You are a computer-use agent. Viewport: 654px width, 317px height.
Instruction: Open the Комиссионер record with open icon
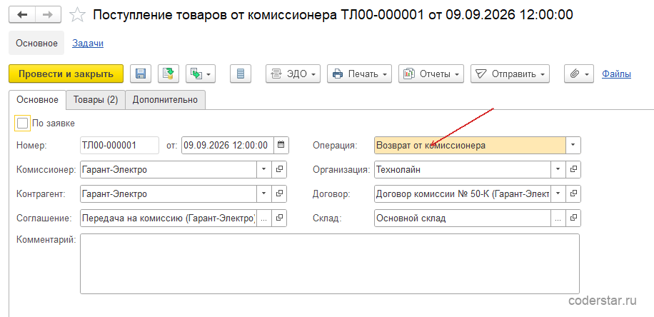click(279, 169)
